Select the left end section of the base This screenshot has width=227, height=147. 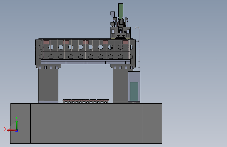20,123
